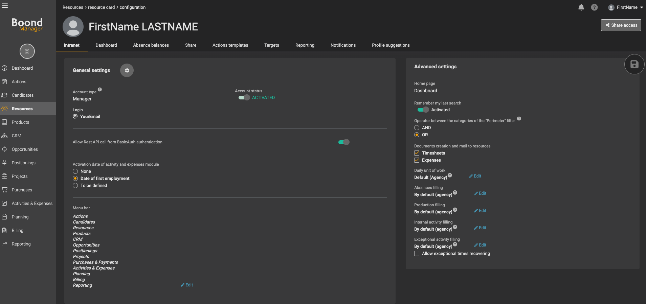Click the apps grid circle icon
Image resolution: width=646 pixels, height=304 pixels.
(27, 51)
